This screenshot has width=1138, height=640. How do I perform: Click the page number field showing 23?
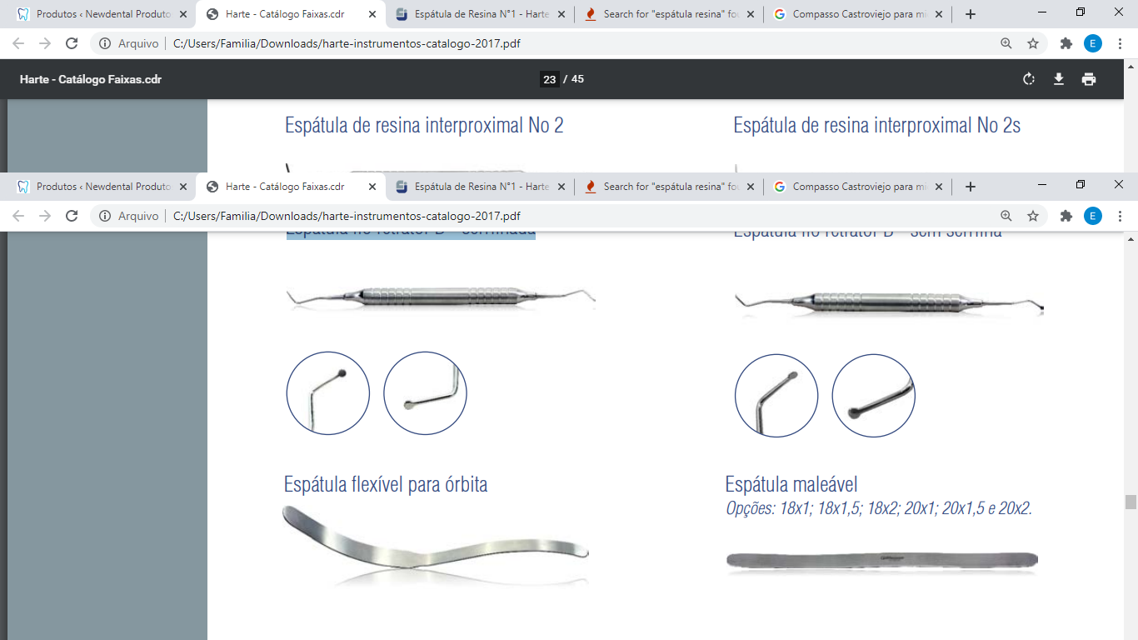tap(549, 79)
